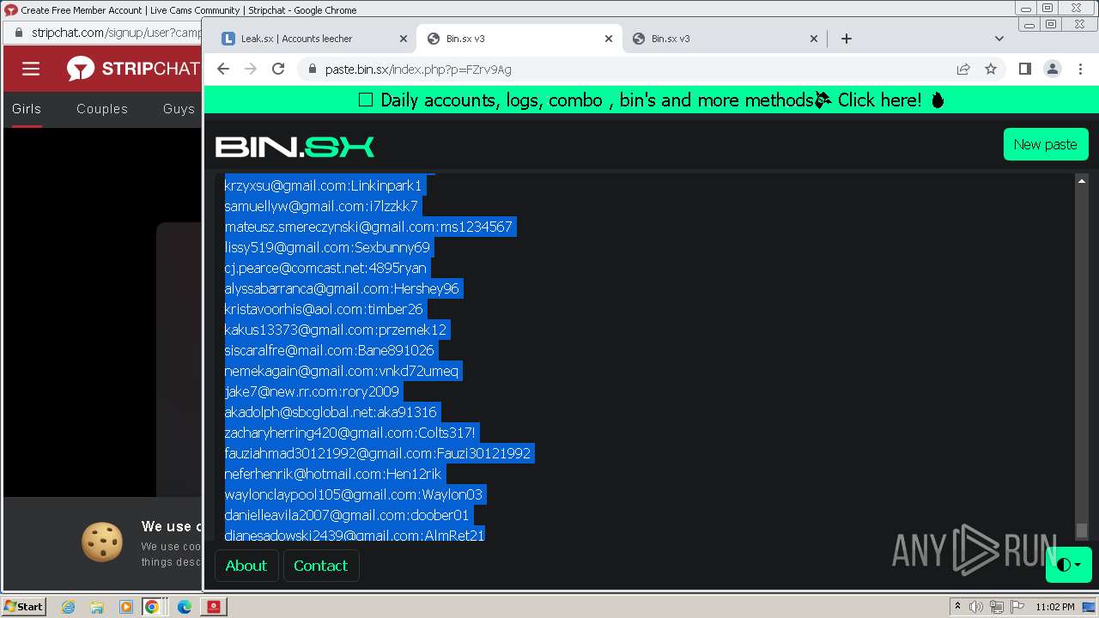Open Windows Media Player from taskbar
Viewport: 1099px width, 618px height.
click(x=126, y=607)
